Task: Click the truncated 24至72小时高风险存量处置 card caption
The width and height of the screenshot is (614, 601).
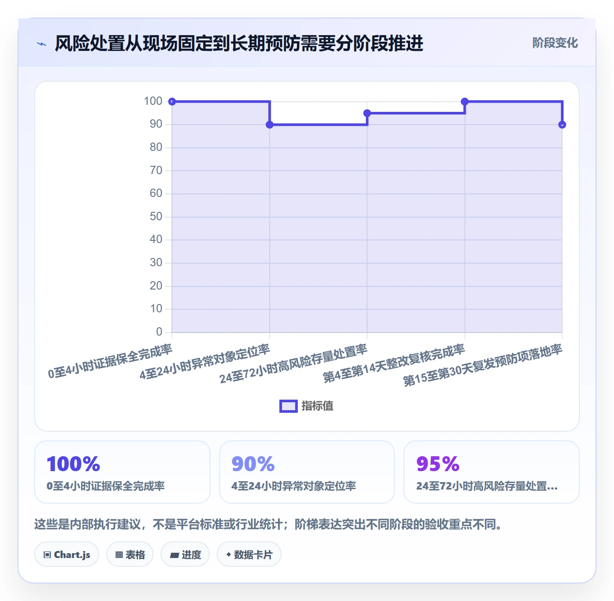Action: click(x=487, y=486)
